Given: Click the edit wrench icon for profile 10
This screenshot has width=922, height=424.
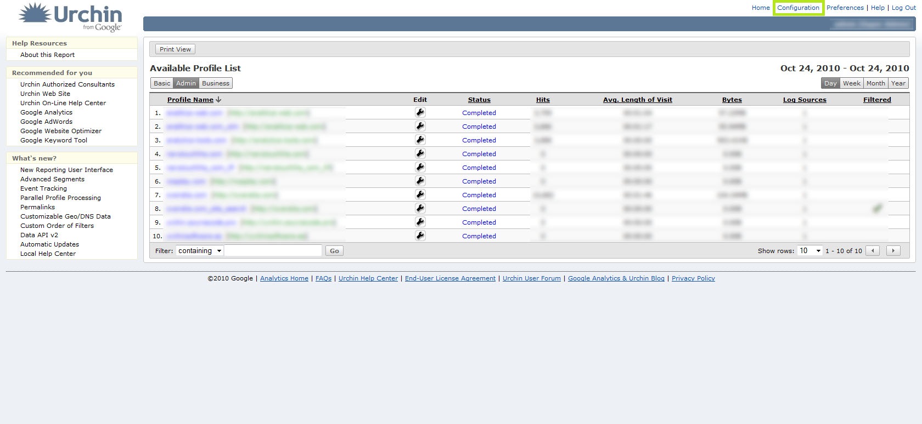Looking at the screenshot, I should 420,236.
